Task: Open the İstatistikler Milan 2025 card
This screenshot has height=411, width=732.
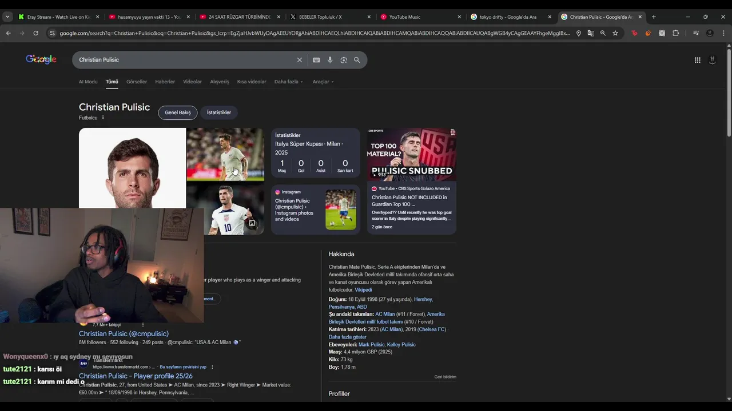Action: (315, 153)
